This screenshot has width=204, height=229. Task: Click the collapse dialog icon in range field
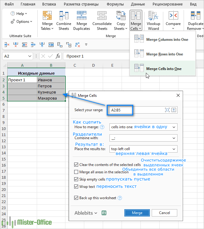click(174, 110)
